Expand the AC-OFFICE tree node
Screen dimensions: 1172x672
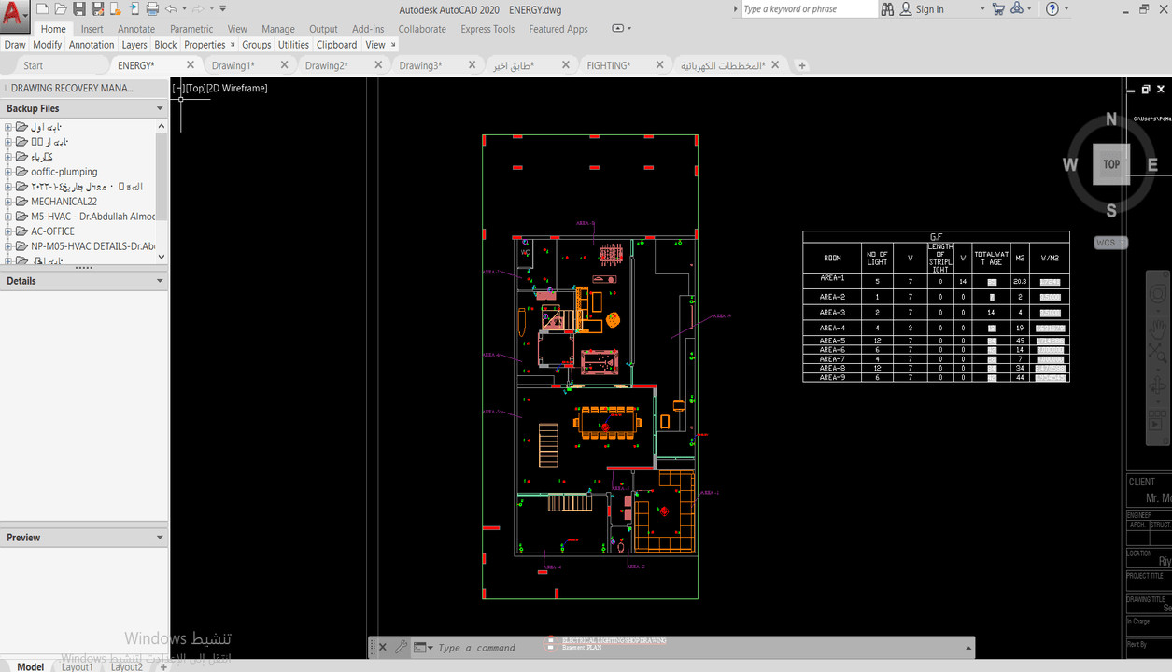click(x=8, y=231)
